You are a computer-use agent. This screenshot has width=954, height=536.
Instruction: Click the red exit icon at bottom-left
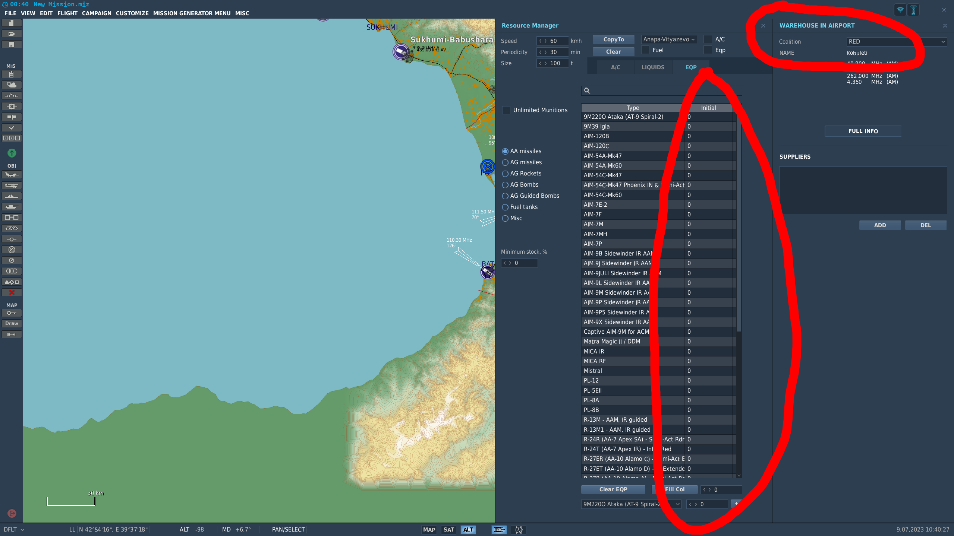12,513
